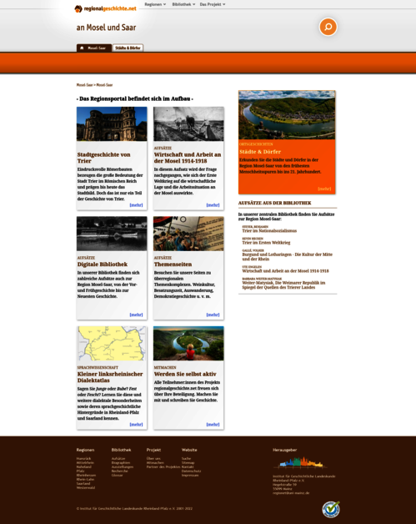
Task: Click the certification checkmark badge in footer
Action: (331, 509)
